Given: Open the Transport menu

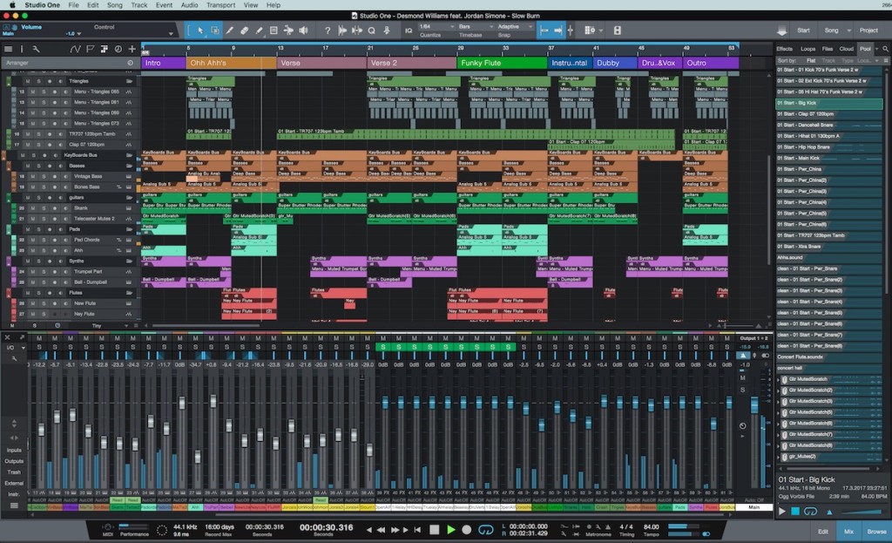Looking at the screenshot, I should 220,5.
